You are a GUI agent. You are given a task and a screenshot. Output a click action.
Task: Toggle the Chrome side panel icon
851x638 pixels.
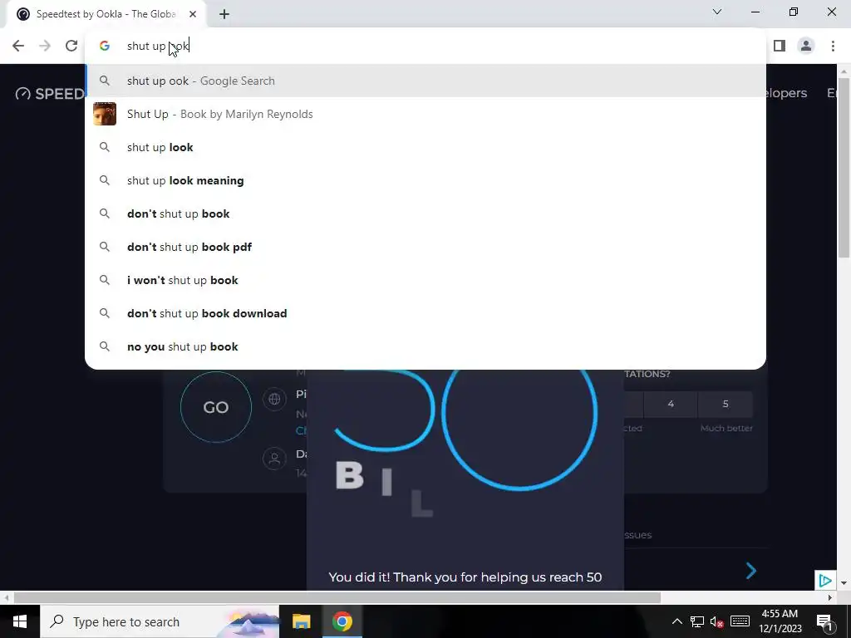(x=780, y=47)
